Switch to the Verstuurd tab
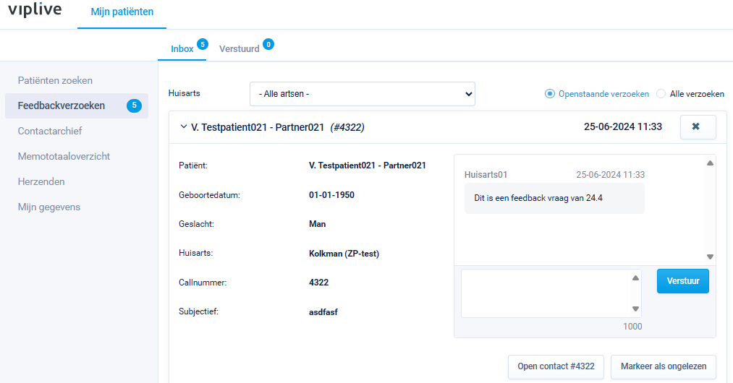 (239, 49)
